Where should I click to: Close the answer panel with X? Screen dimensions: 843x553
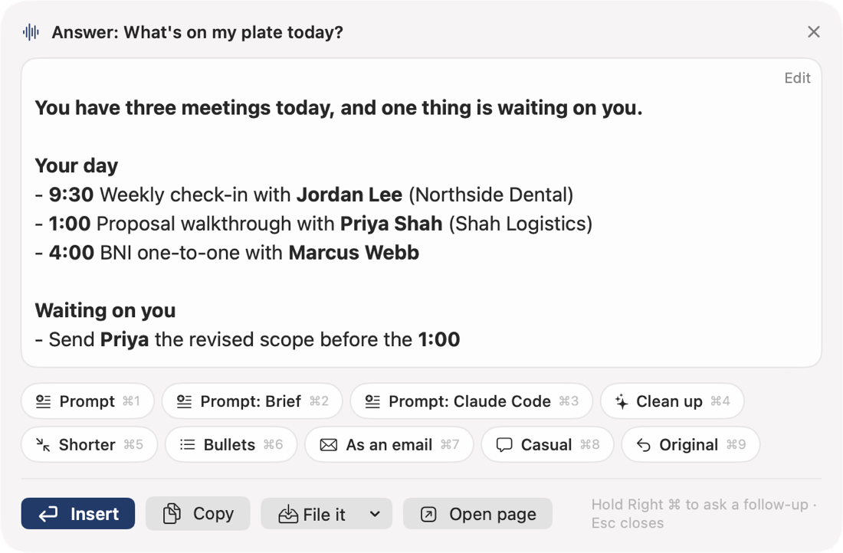point(813,32)
